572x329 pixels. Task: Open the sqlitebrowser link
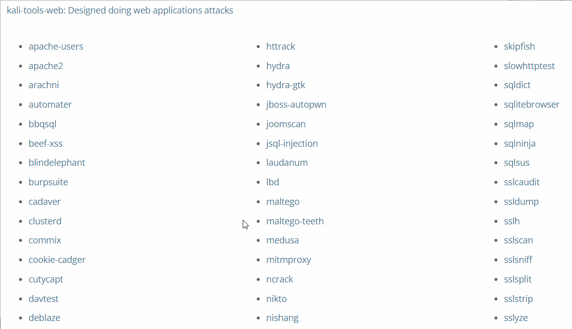(531, 105)
